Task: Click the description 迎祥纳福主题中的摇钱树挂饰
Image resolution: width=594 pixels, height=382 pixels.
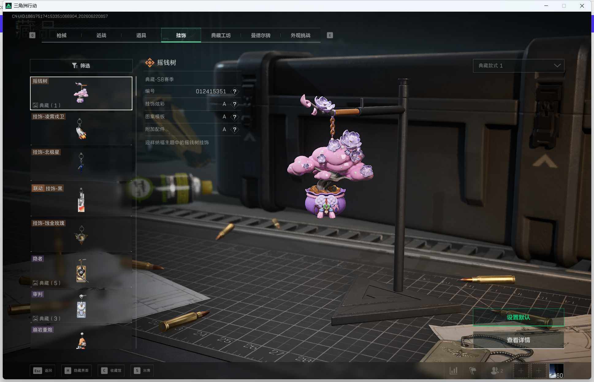Action: [177, 142]
